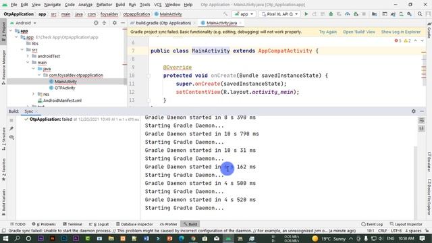The image size is (432, 243).
Task: Click the Debug app bug icon
Action: pyautogui.click(x=331, y=14)
